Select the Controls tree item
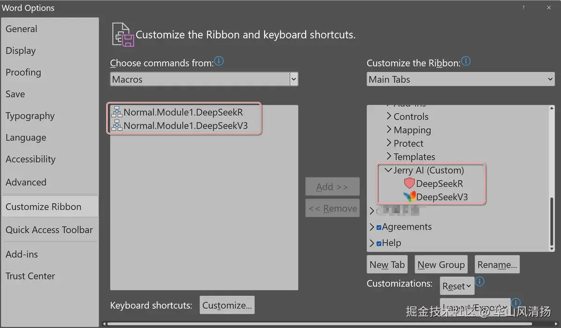Image resolution: width=561 pixels, height=328 pixels. pos(411,117)
